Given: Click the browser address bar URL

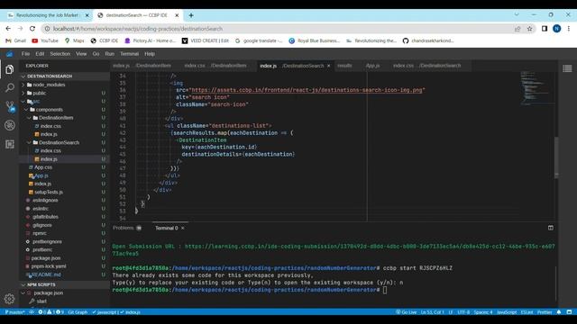Looking at the screenshot, I should pos(138,29).
